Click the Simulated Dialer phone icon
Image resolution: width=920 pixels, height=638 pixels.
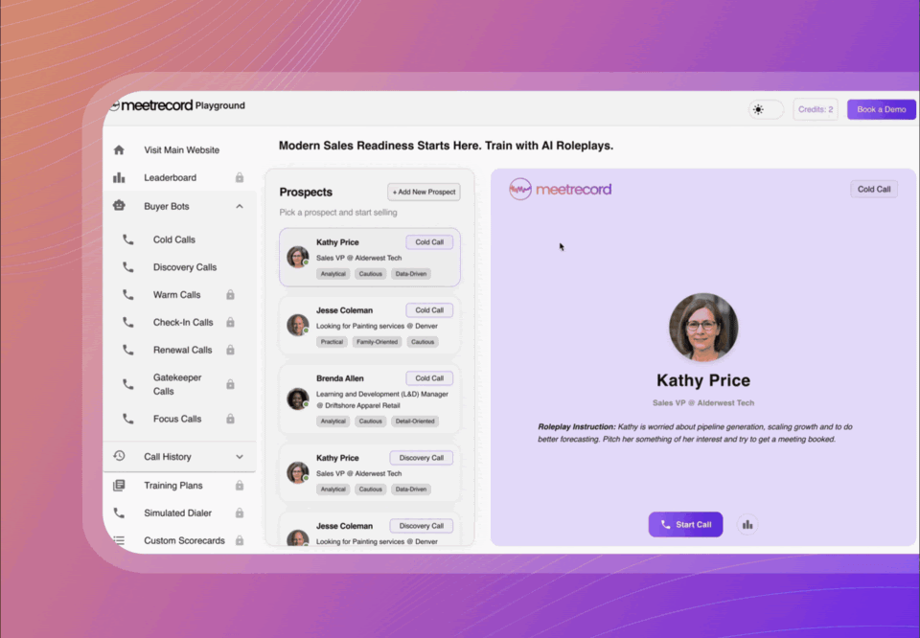(119, 513)
